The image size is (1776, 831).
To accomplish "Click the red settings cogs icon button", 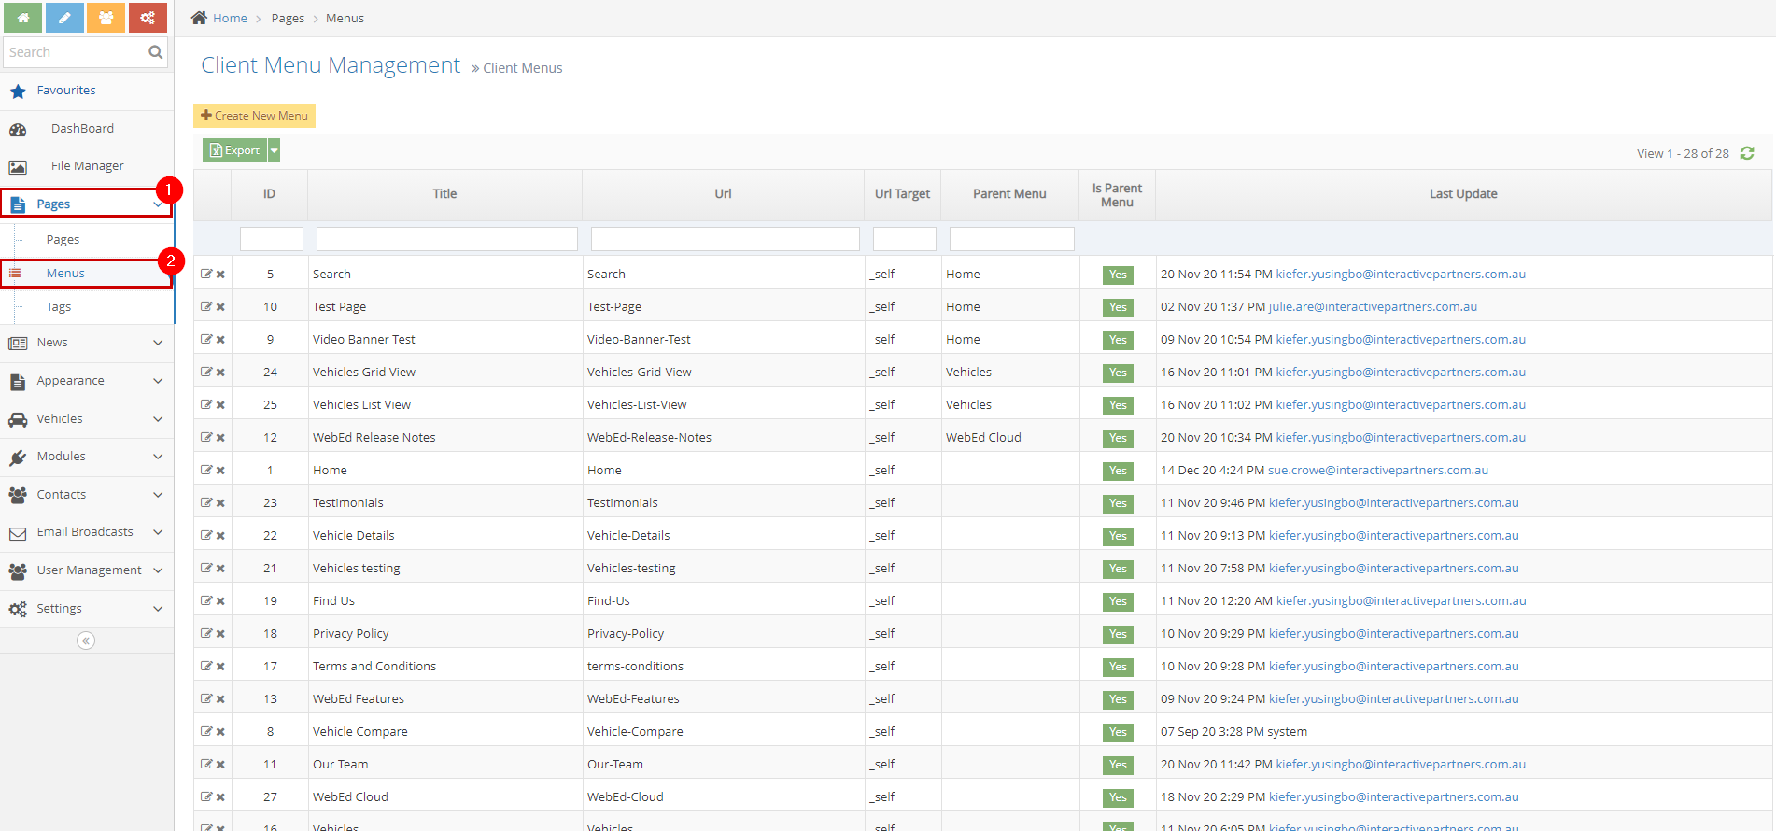I will point(148,18).
